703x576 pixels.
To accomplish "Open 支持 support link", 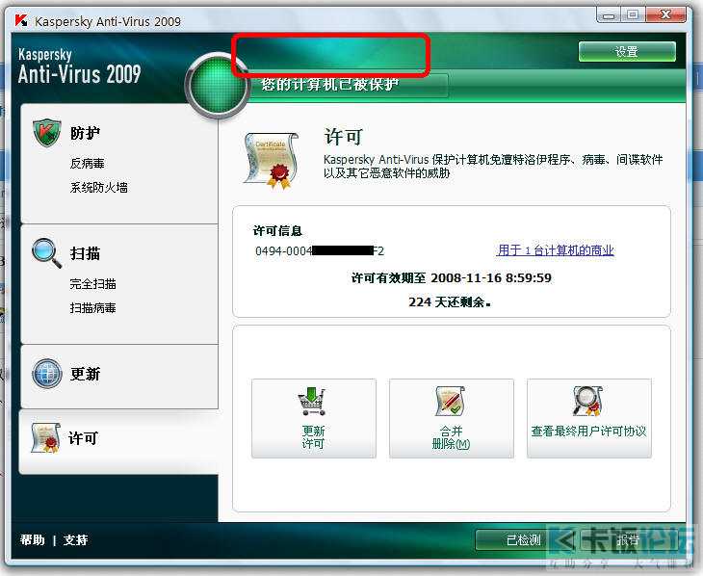I will coord(75,539).
